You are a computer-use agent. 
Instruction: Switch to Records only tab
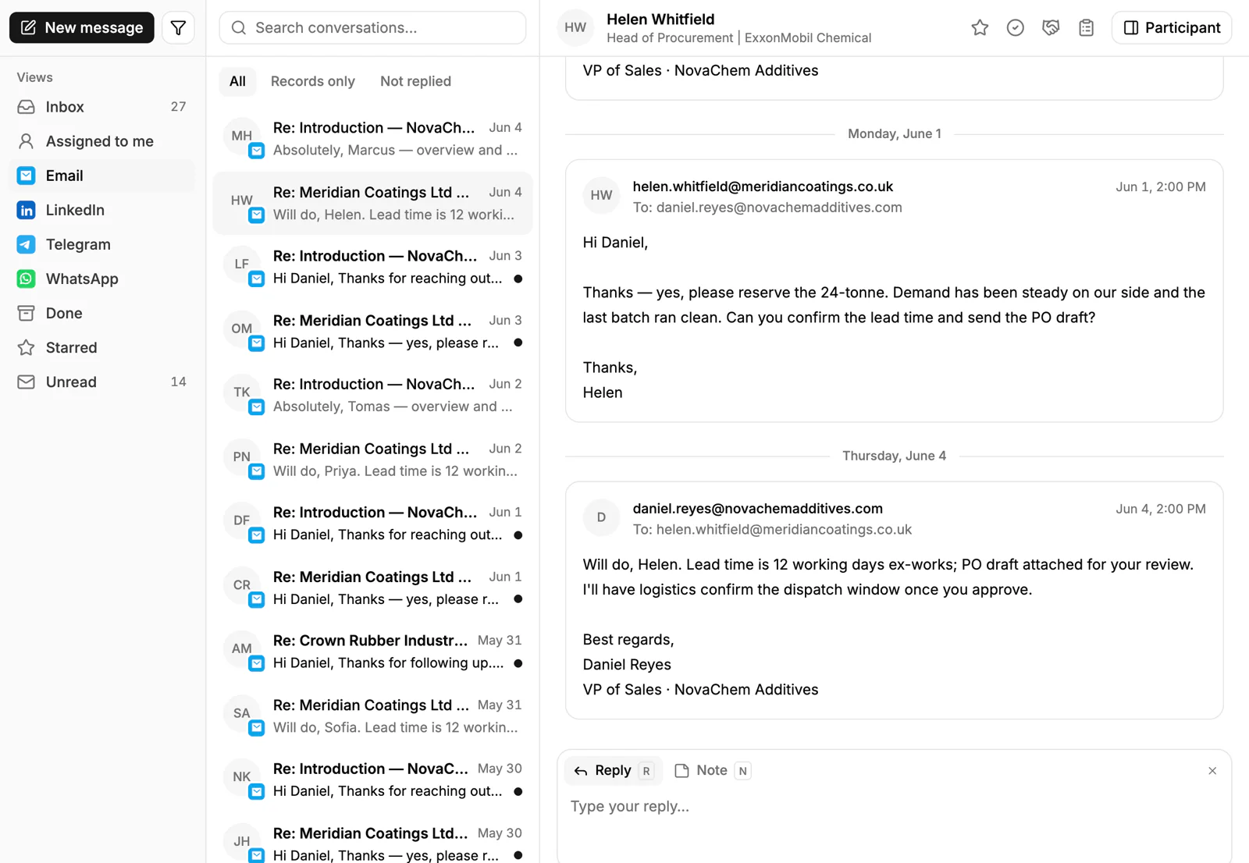tap(313, 81)
